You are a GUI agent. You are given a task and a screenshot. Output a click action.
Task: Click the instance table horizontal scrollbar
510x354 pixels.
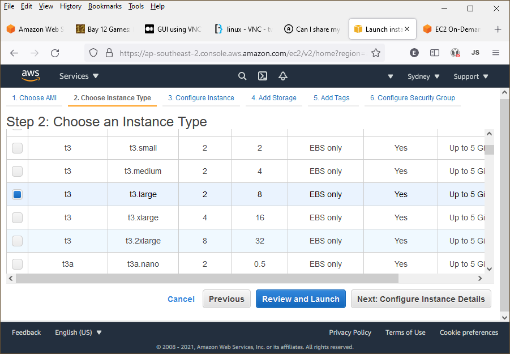(207, 279)
